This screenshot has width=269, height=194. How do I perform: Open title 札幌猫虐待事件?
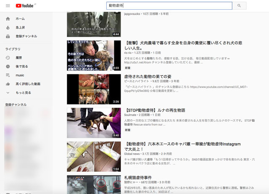138,178
